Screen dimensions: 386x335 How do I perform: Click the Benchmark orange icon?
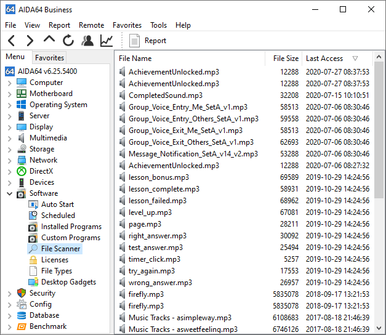point(22,326)
